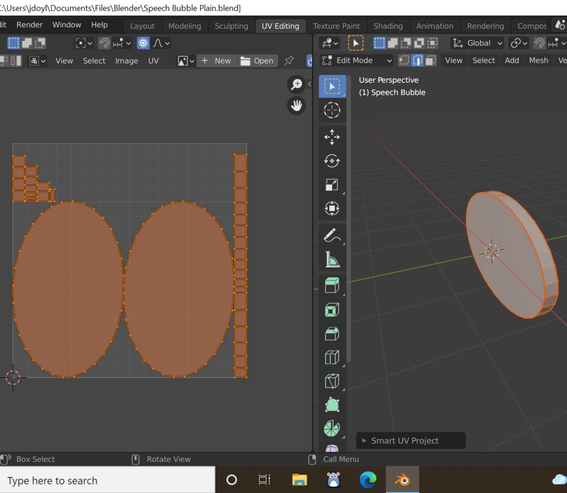Open the UV menu in the UV editor
Screen dimensions: 567x493
[x=153, y=61]
